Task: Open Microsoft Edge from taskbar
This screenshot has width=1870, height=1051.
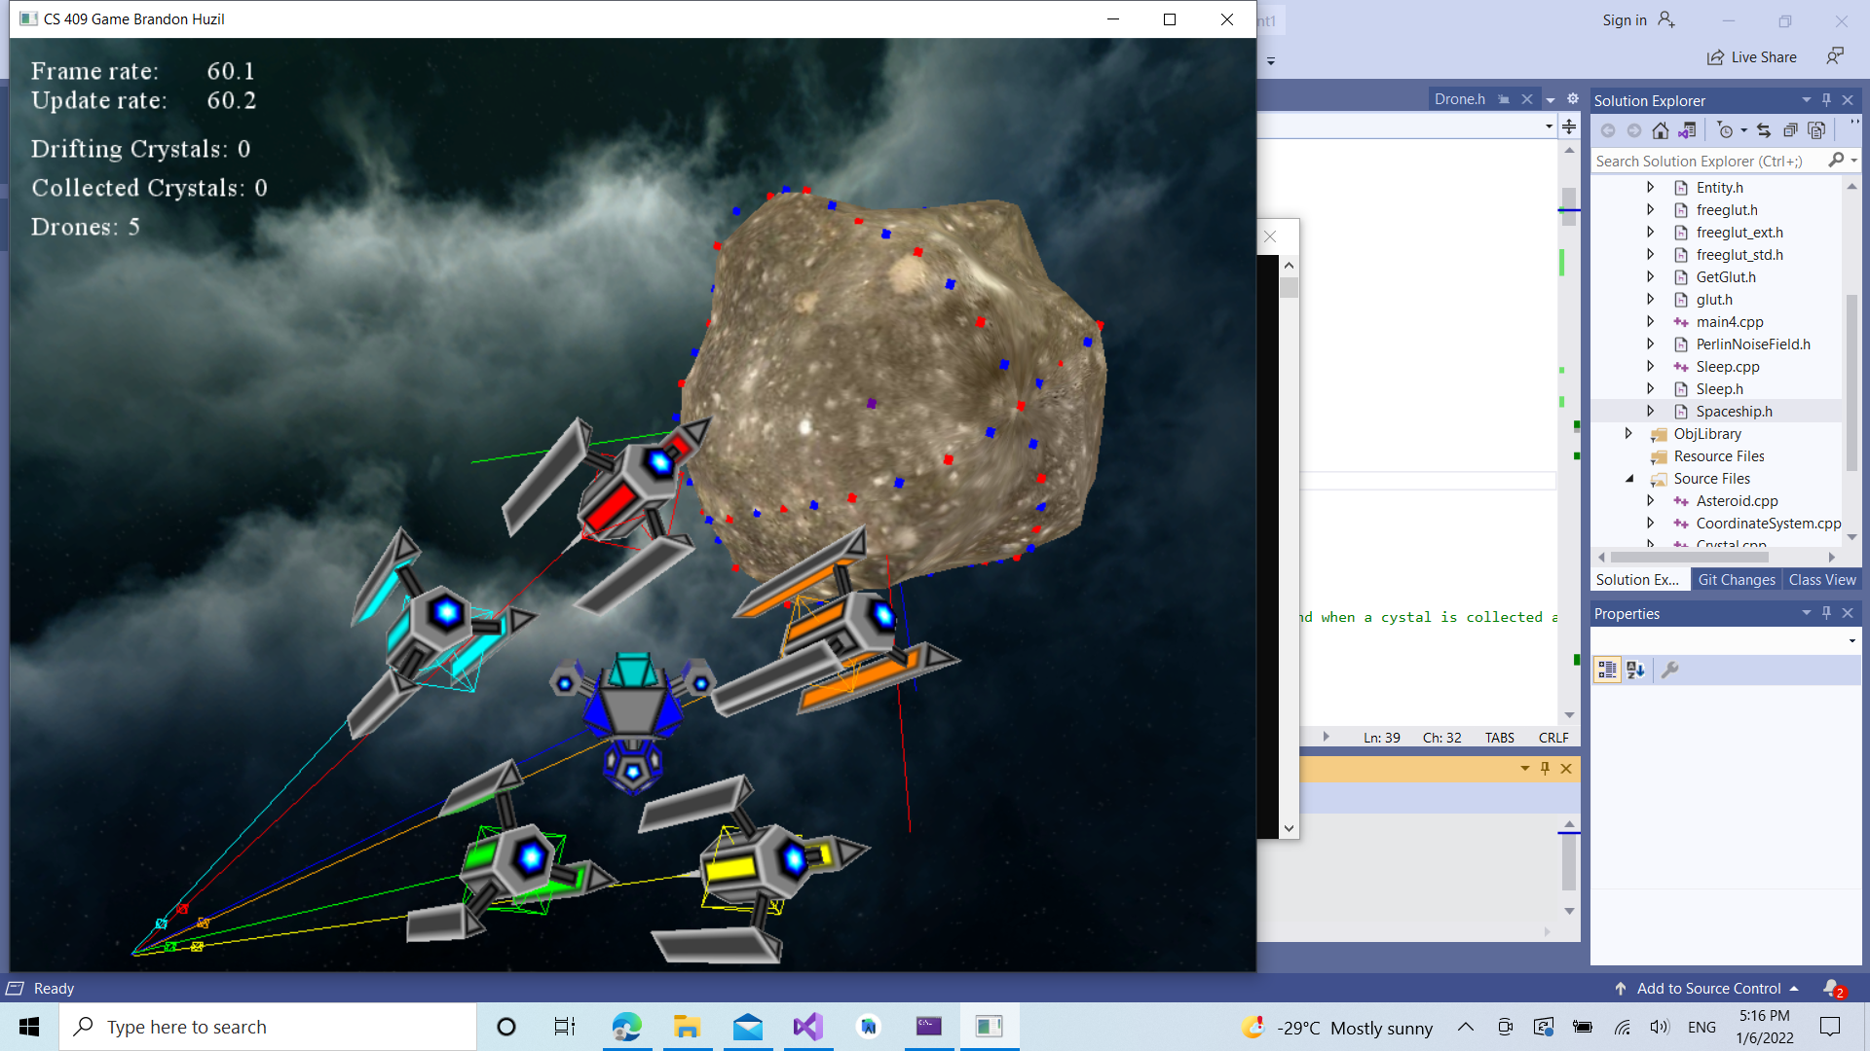Action: pyautogui.click(x=626, y=1027)
